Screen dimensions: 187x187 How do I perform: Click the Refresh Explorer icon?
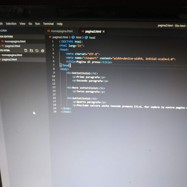37,51
